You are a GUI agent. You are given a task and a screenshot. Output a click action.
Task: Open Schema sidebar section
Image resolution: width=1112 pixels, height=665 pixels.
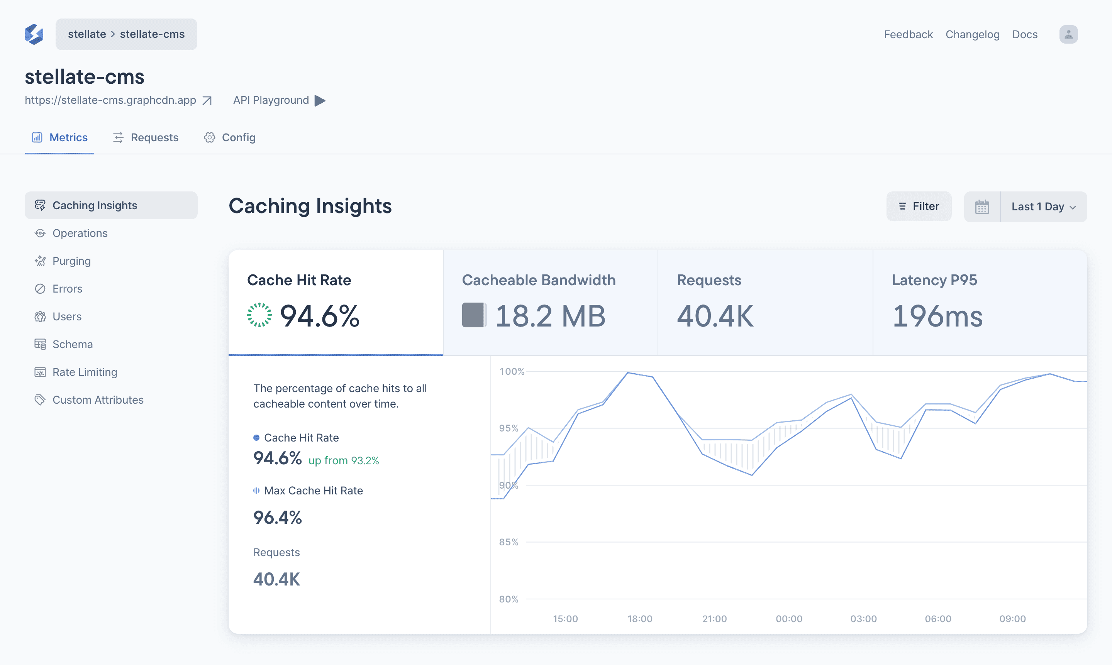point(72,344)
